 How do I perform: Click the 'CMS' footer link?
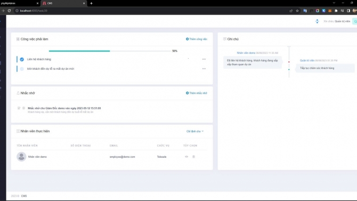click(x=24, y=196)
